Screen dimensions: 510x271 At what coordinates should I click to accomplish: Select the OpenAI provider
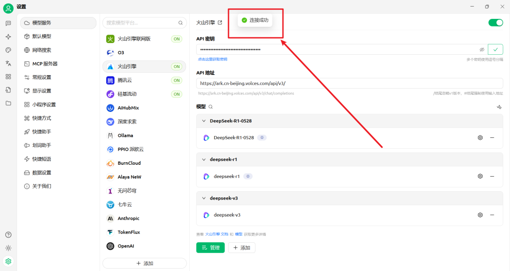tap(144, 246)
